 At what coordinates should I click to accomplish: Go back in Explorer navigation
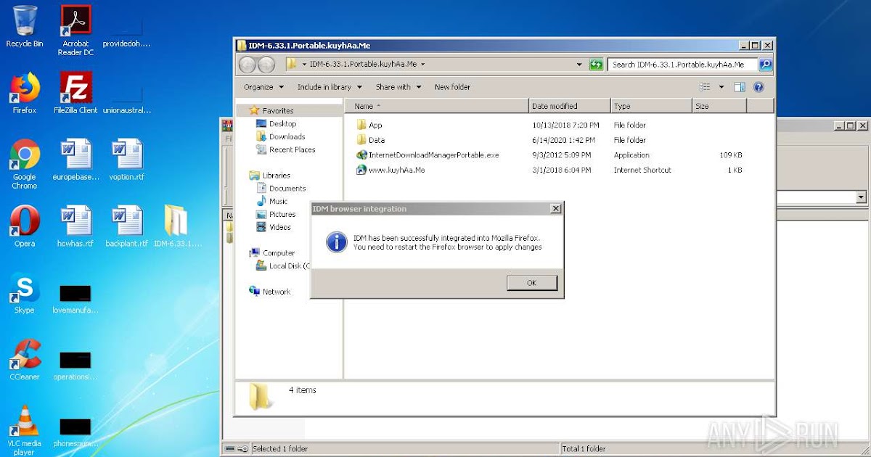click(248, 65)
